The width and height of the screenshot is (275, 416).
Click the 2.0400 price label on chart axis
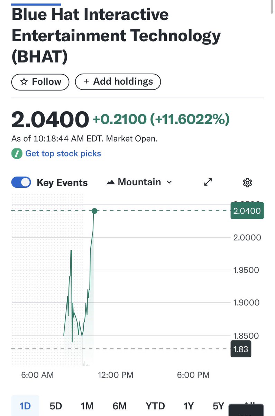[x=247, y=211]
